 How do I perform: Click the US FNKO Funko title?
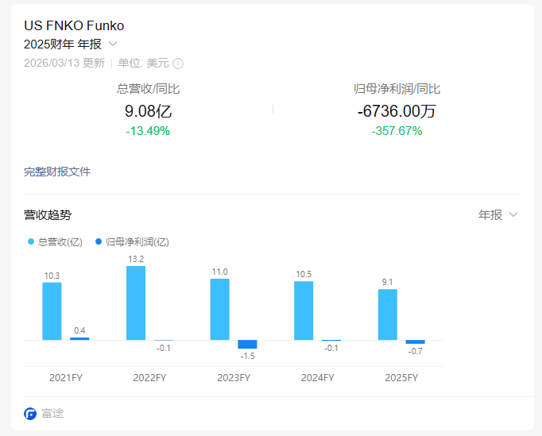(x=74, y=25)
